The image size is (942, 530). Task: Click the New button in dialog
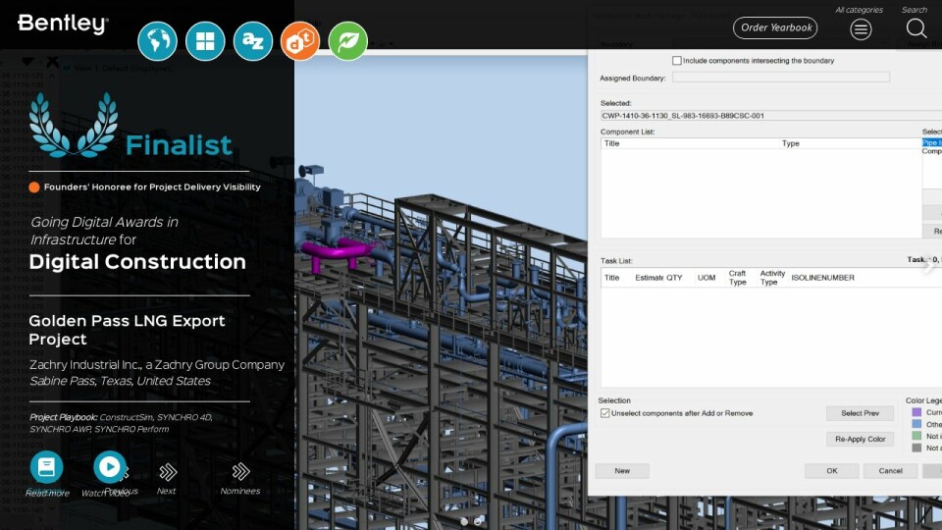(622, 471)
